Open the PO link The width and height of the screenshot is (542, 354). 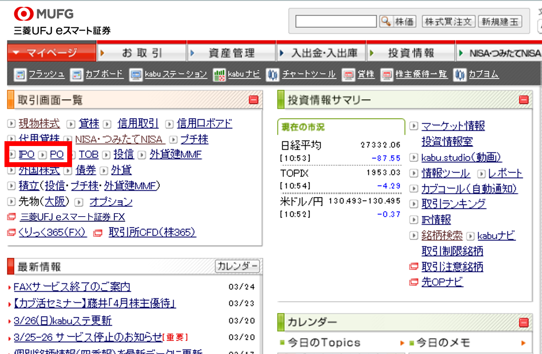(x=57, y=154)
